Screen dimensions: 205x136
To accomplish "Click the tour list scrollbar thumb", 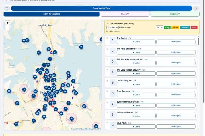I will point(198,42).
